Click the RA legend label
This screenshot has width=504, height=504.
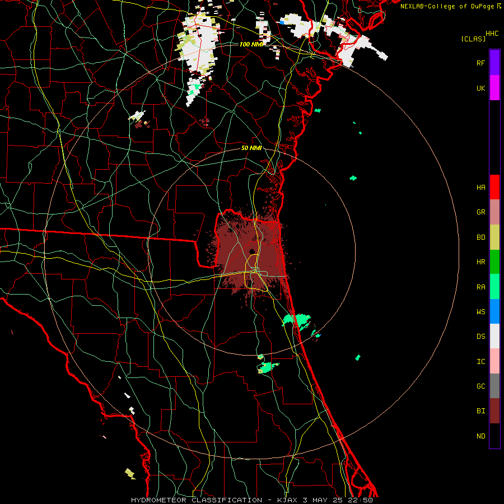pyautogui.click(x=480, y=287)
